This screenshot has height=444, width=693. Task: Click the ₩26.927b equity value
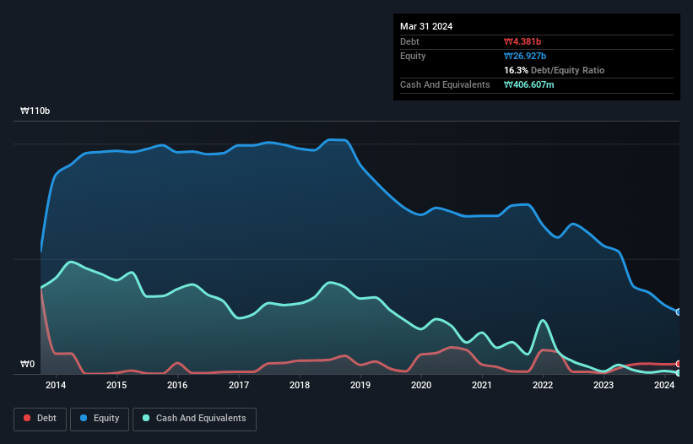click(525, 56)
